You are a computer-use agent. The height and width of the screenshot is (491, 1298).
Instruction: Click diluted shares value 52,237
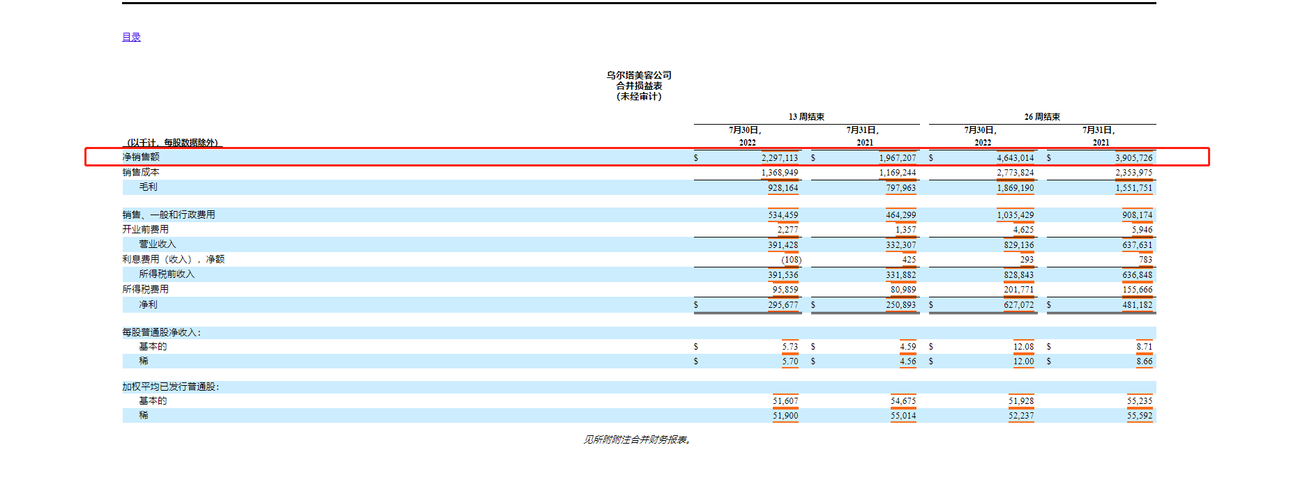pos(1021,416)
